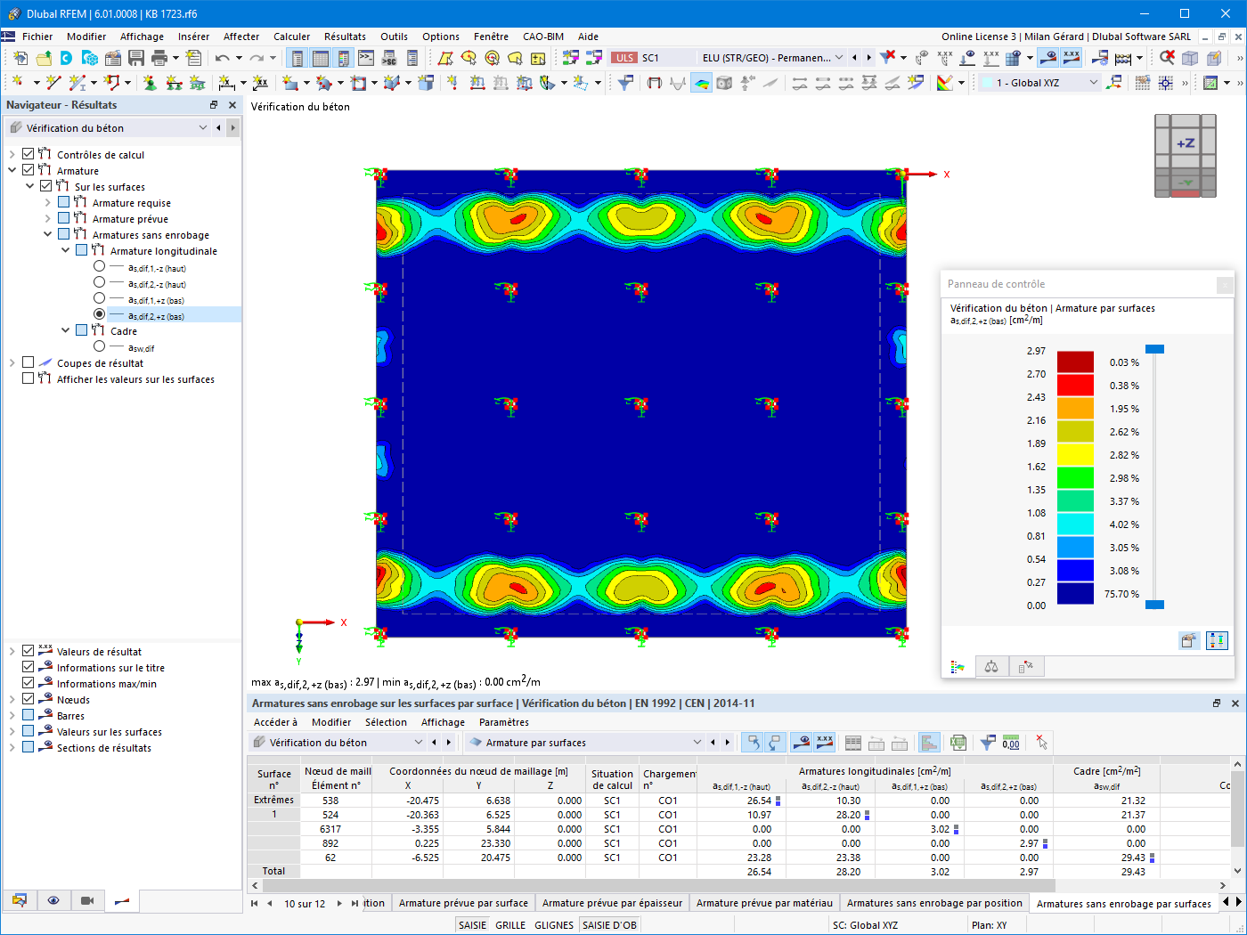
Task: Redo the last undone action
Action: pyautogui.click(x=257, y=58)
